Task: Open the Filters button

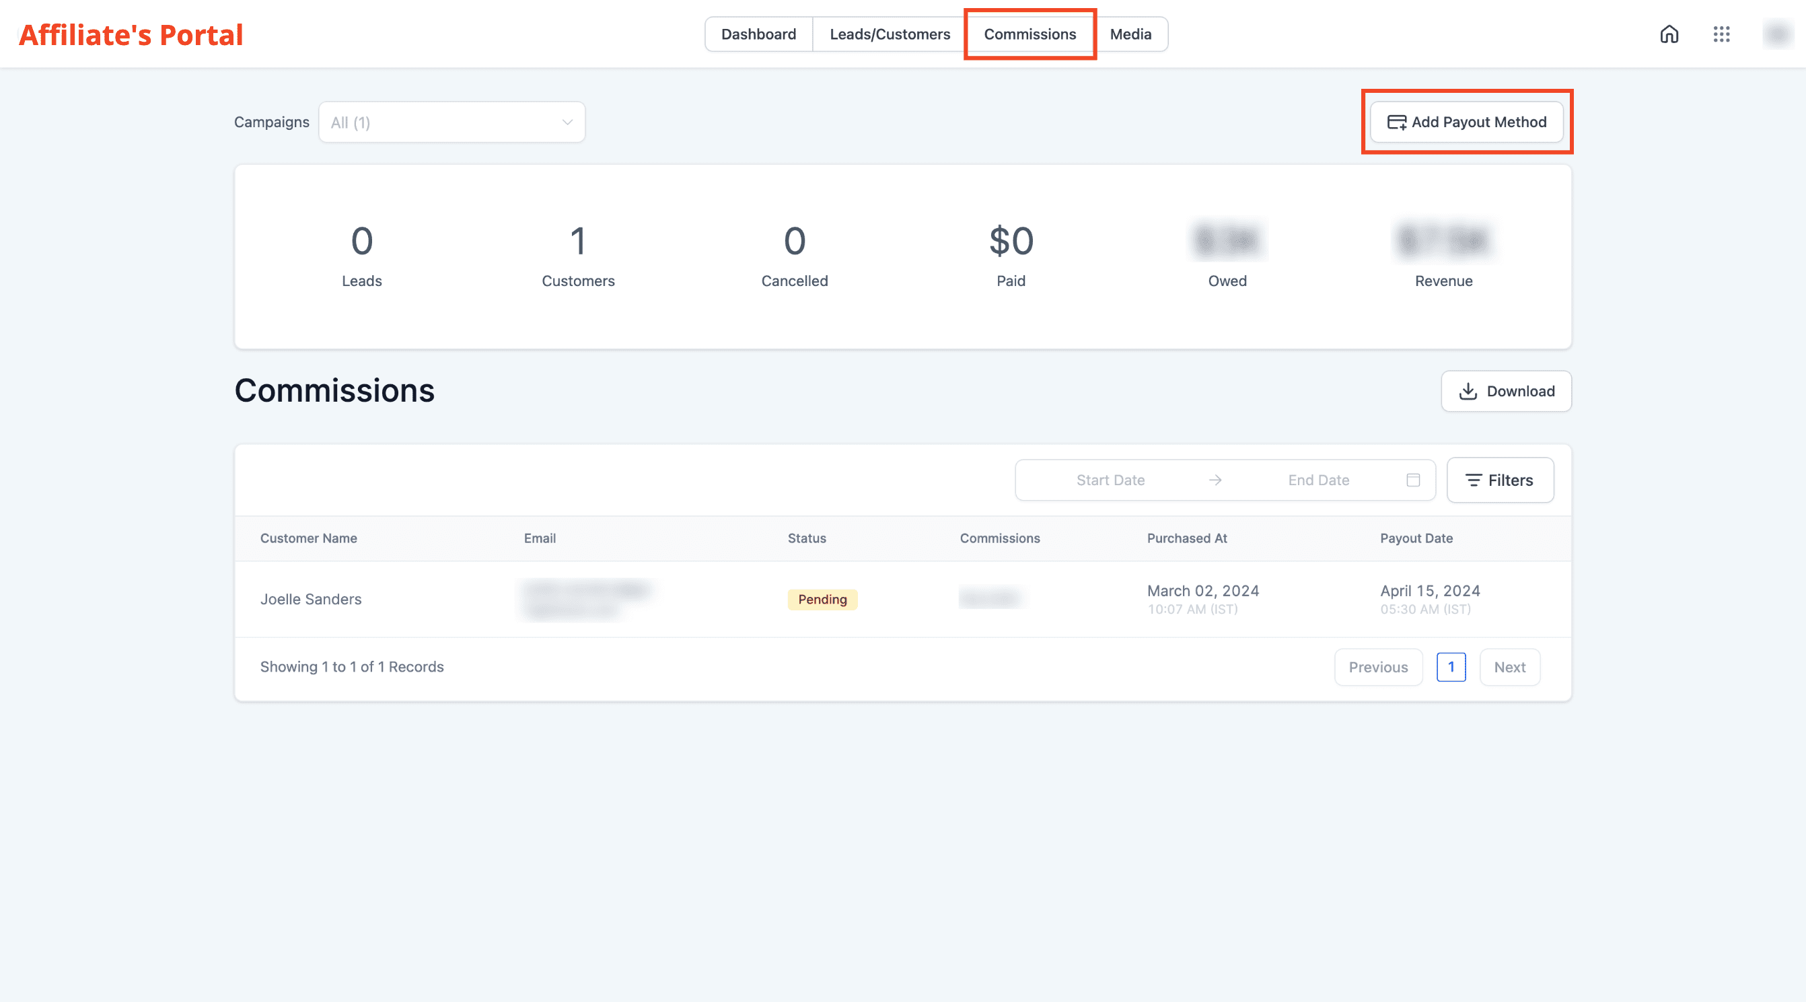Action: pos(1501,480)
